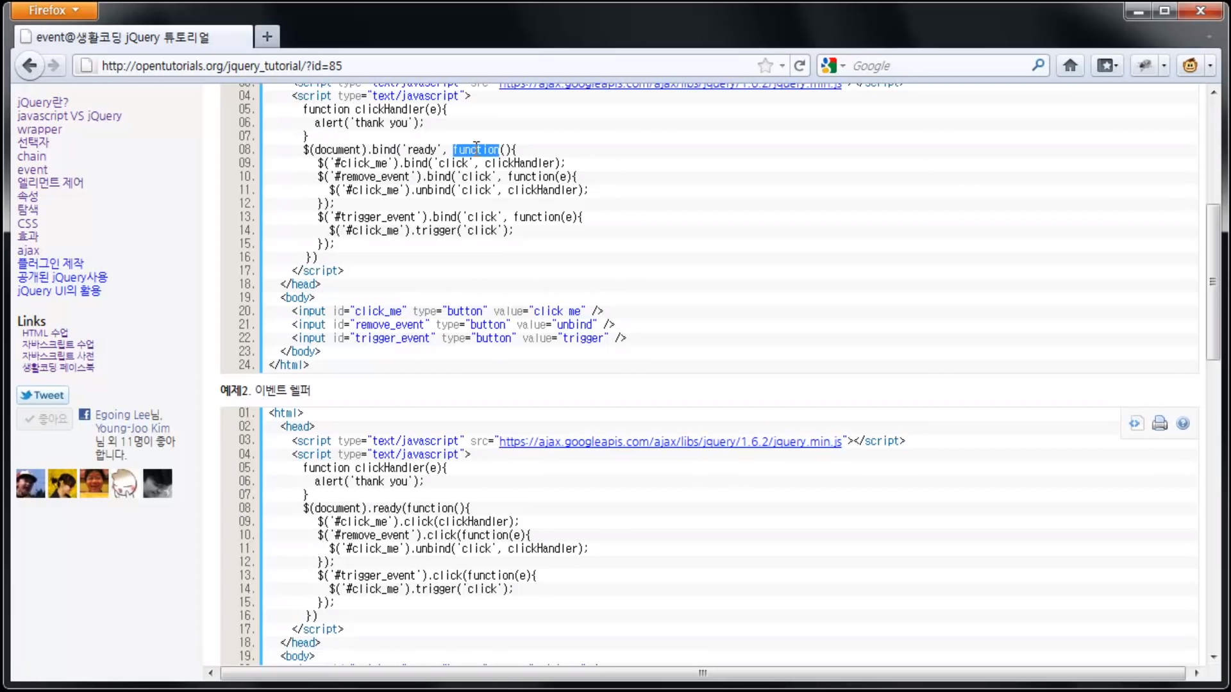Open a new tab
Image resolution: width=1231 pixels, height=692 pixels.
click(267, 37)
